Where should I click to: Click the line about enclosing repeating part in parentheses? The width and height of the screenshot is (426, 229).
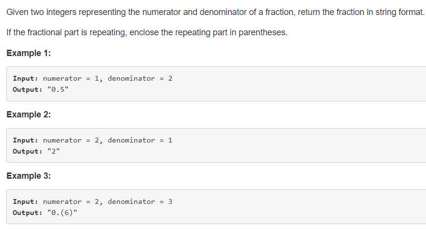coord(147,32)
